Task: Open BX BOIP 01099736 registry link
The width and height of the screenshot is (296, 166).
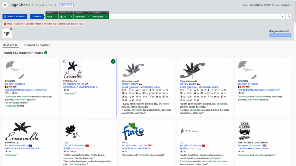Action: coord(15,84)
